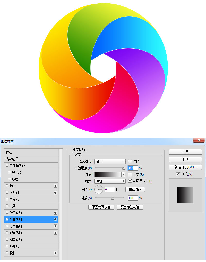
Task: Toggle the 反向 (Reverse) checkbox
Action: pyautogui.click(x=130, y=174)
